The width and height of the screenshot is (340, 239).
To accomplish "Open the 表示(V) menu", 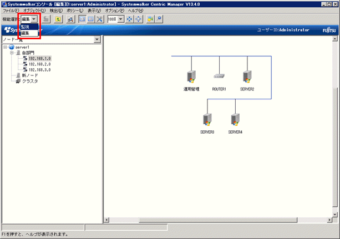I will [94, 11].
